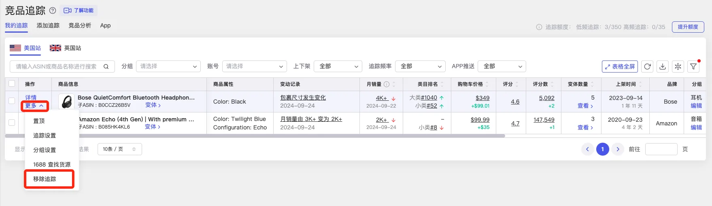Click the 4K+ monthly sales value
Image resolution: width=712 pixels, height=206 pixels.
click(x=382, y=98)
